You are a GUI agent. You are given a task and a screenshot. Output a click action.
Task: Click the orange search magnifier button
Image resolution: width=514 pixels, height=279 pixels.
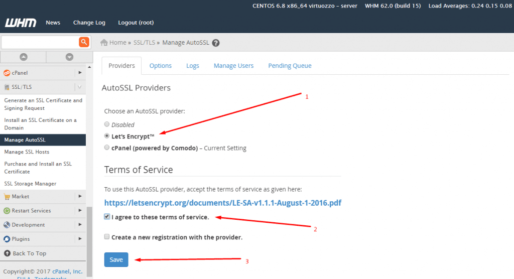tap(84, 42)
